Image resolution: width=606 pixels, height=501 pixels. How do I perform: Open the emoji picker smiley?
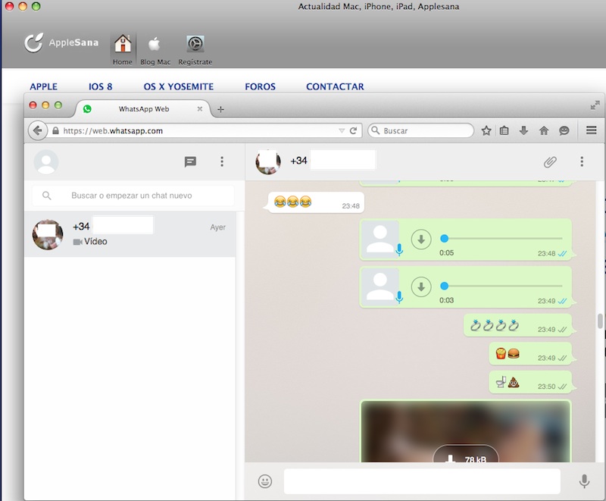point(264,481)
